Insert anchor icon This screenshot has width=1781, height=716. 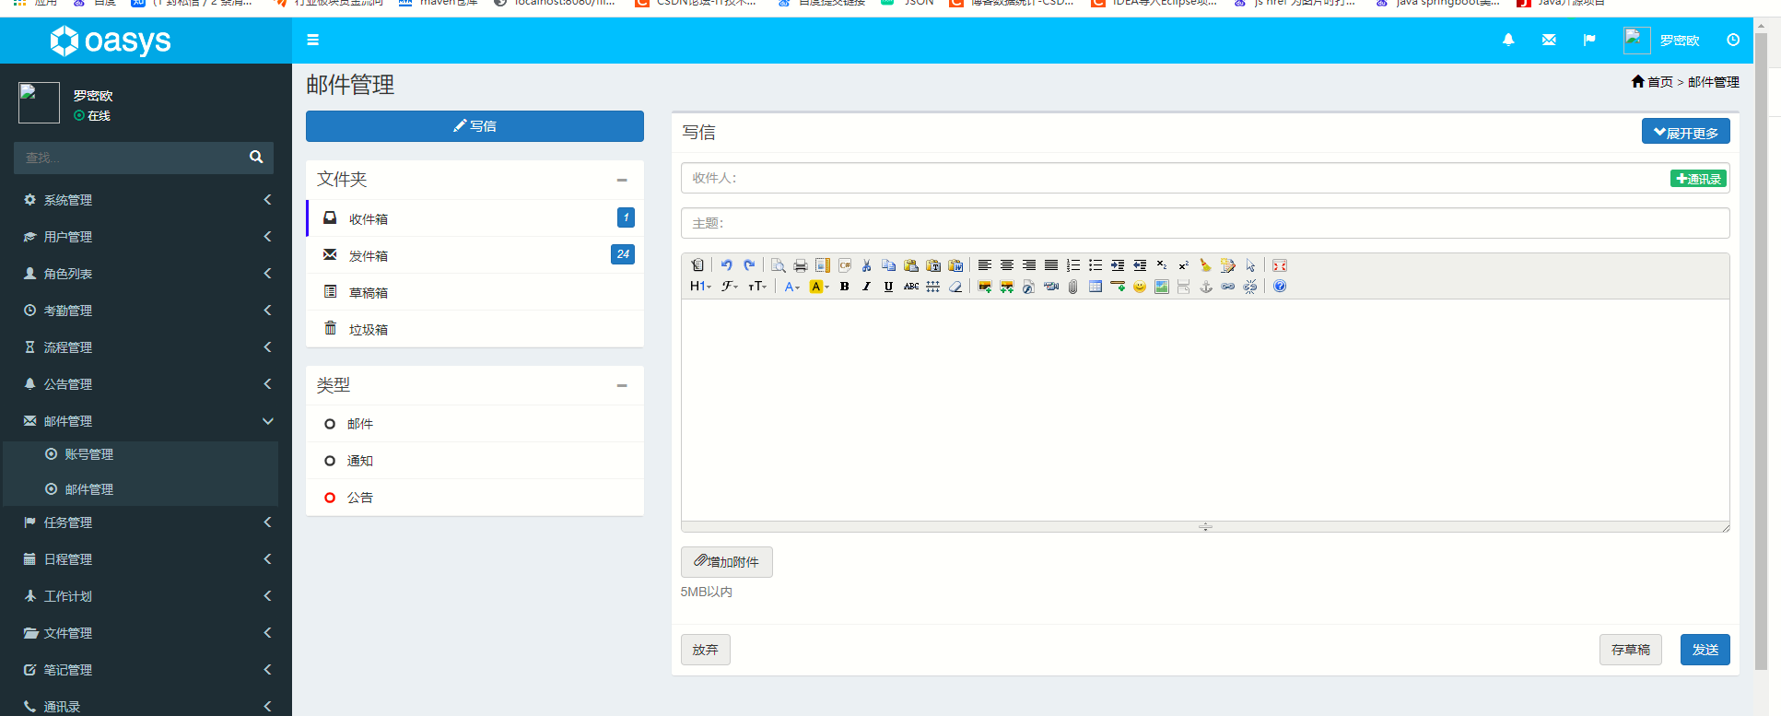click(x=1206, y=287)
